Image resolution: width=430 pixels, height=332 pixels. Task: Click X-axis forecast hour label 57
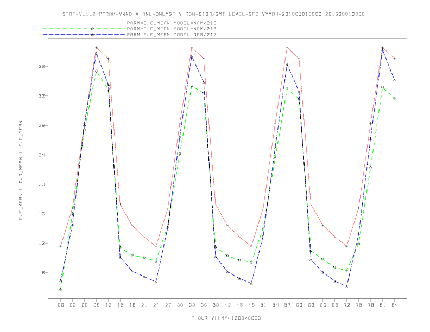click(x=287, y=305)
